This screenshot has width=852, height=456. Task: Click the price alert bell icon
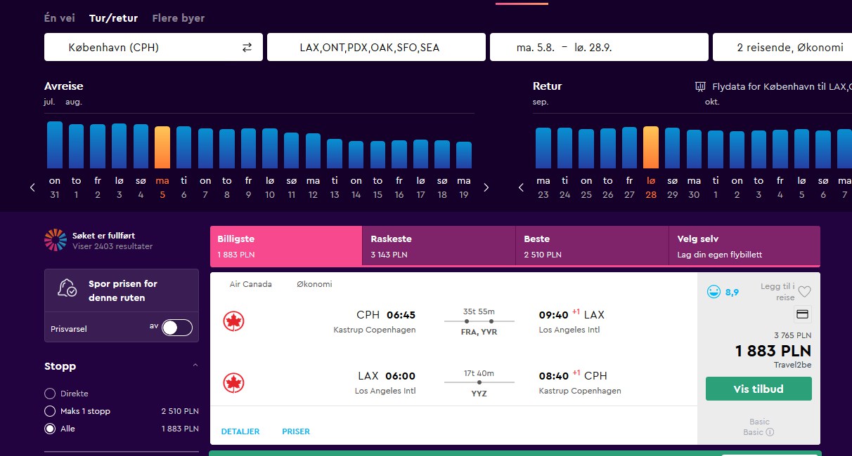[x=68, y=289]
